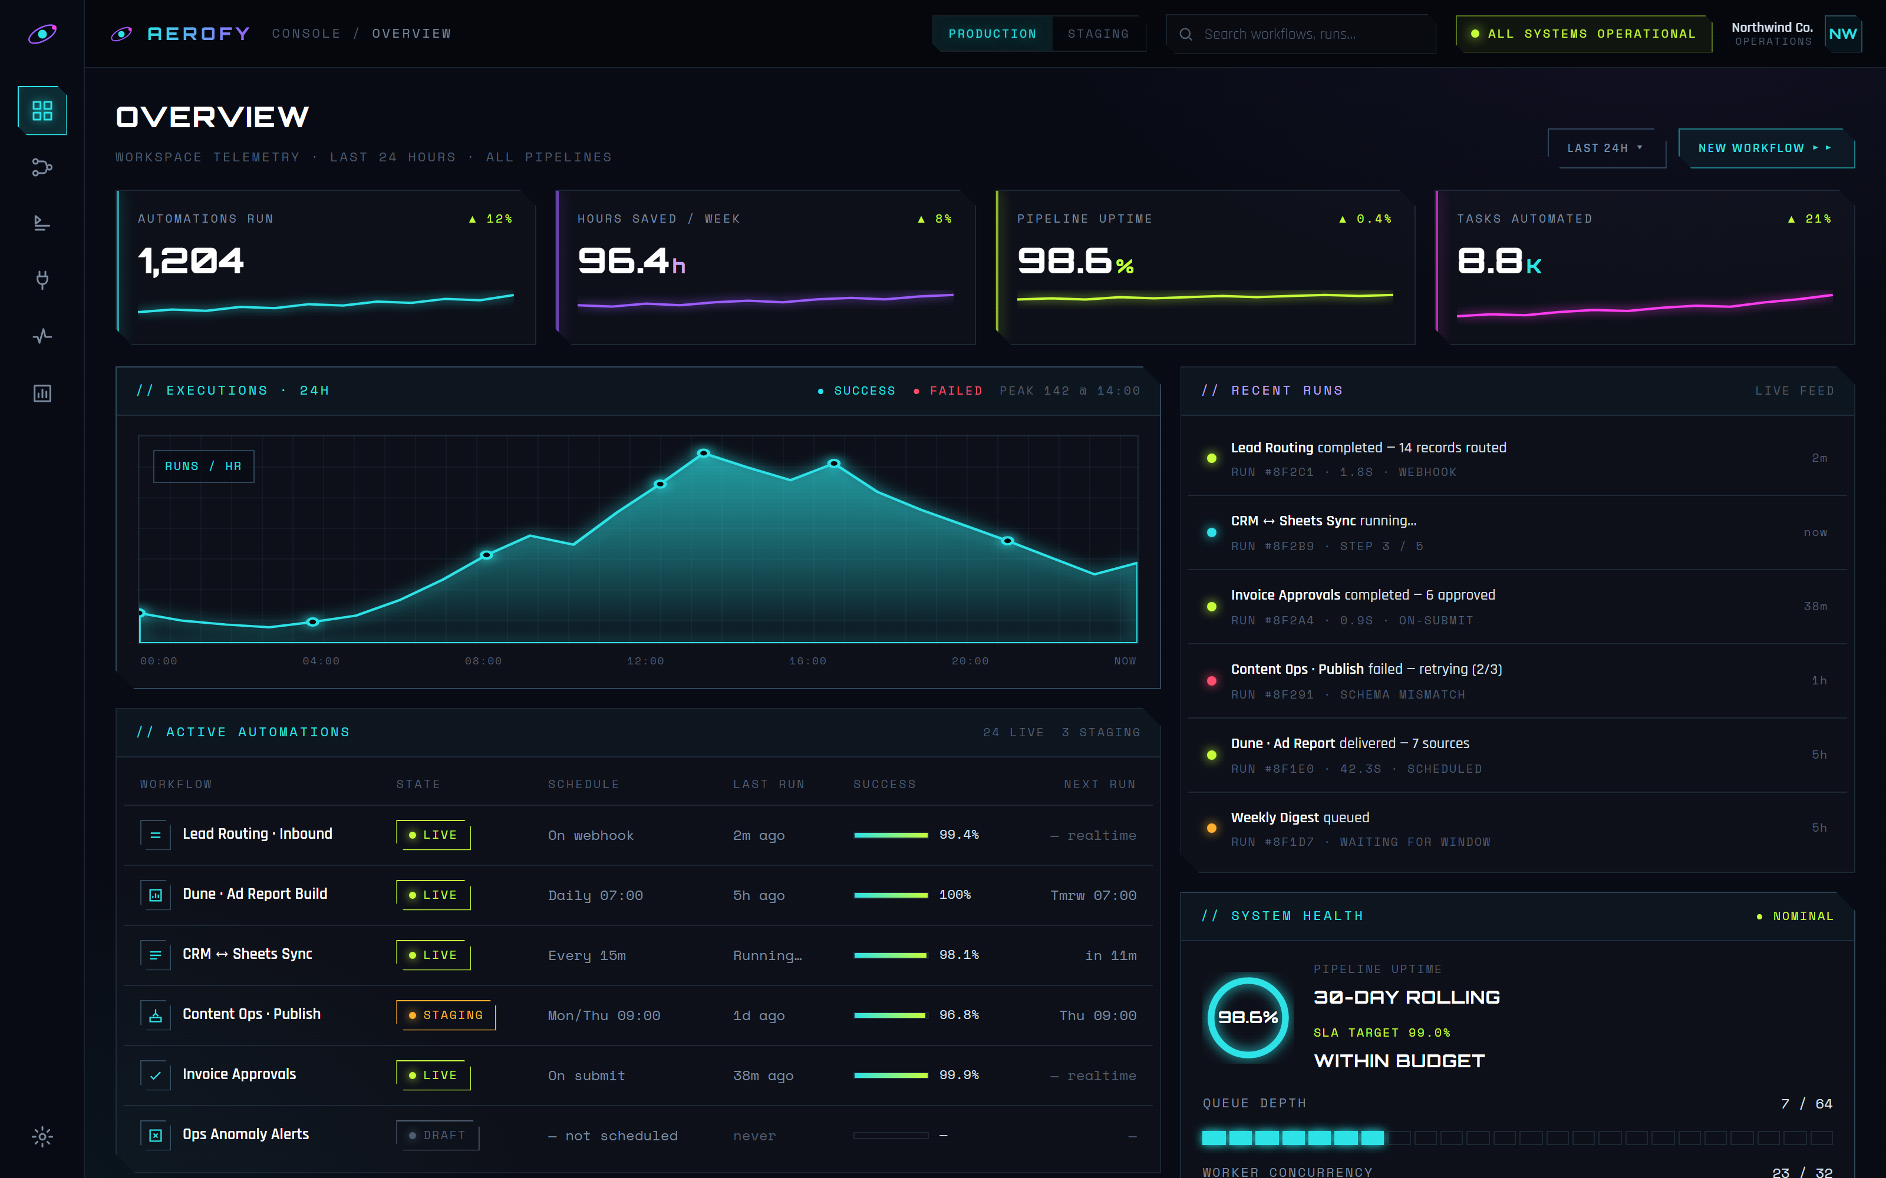Click the Ops Anomaly Alerts workflow icon

pos(155,1135)
